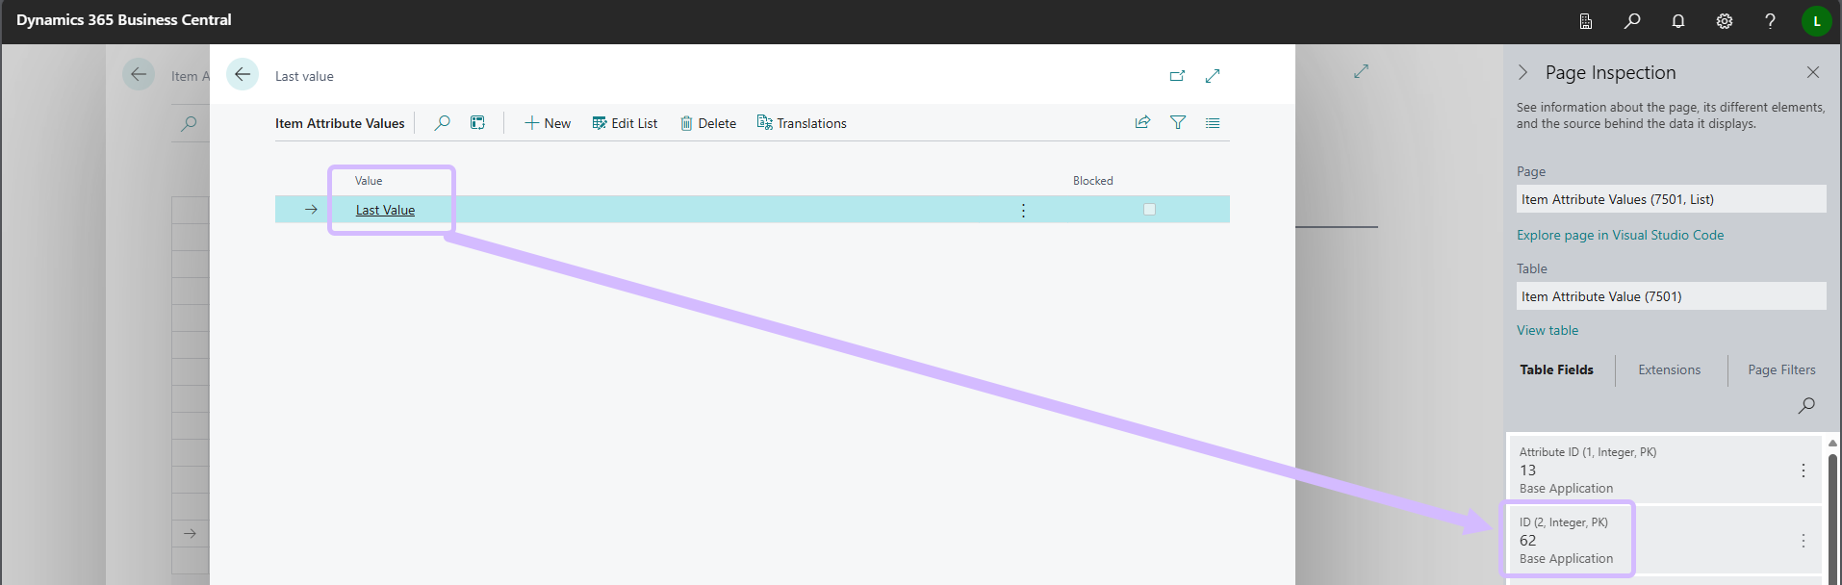Viewport: 1842px width, 585px height.
Task: Expand the dialog to full screen
Action: pos(1213,76)
